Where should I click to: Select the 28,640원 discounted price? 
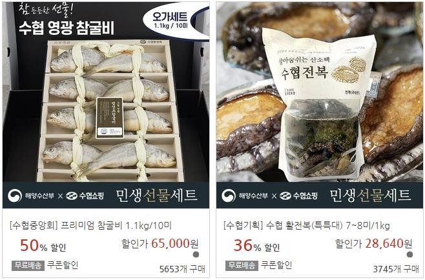coord(389,243)
